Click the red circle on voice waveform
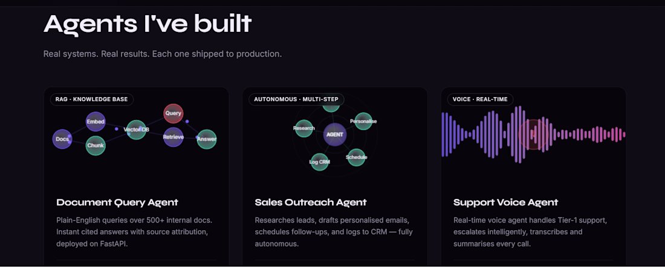 click(534, 134)
